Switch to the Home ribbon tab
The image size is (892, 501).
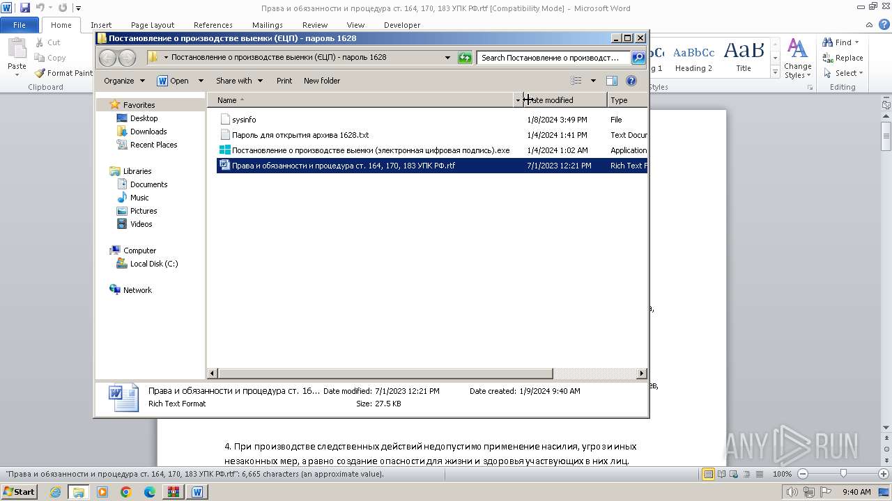tap(61, 25)
